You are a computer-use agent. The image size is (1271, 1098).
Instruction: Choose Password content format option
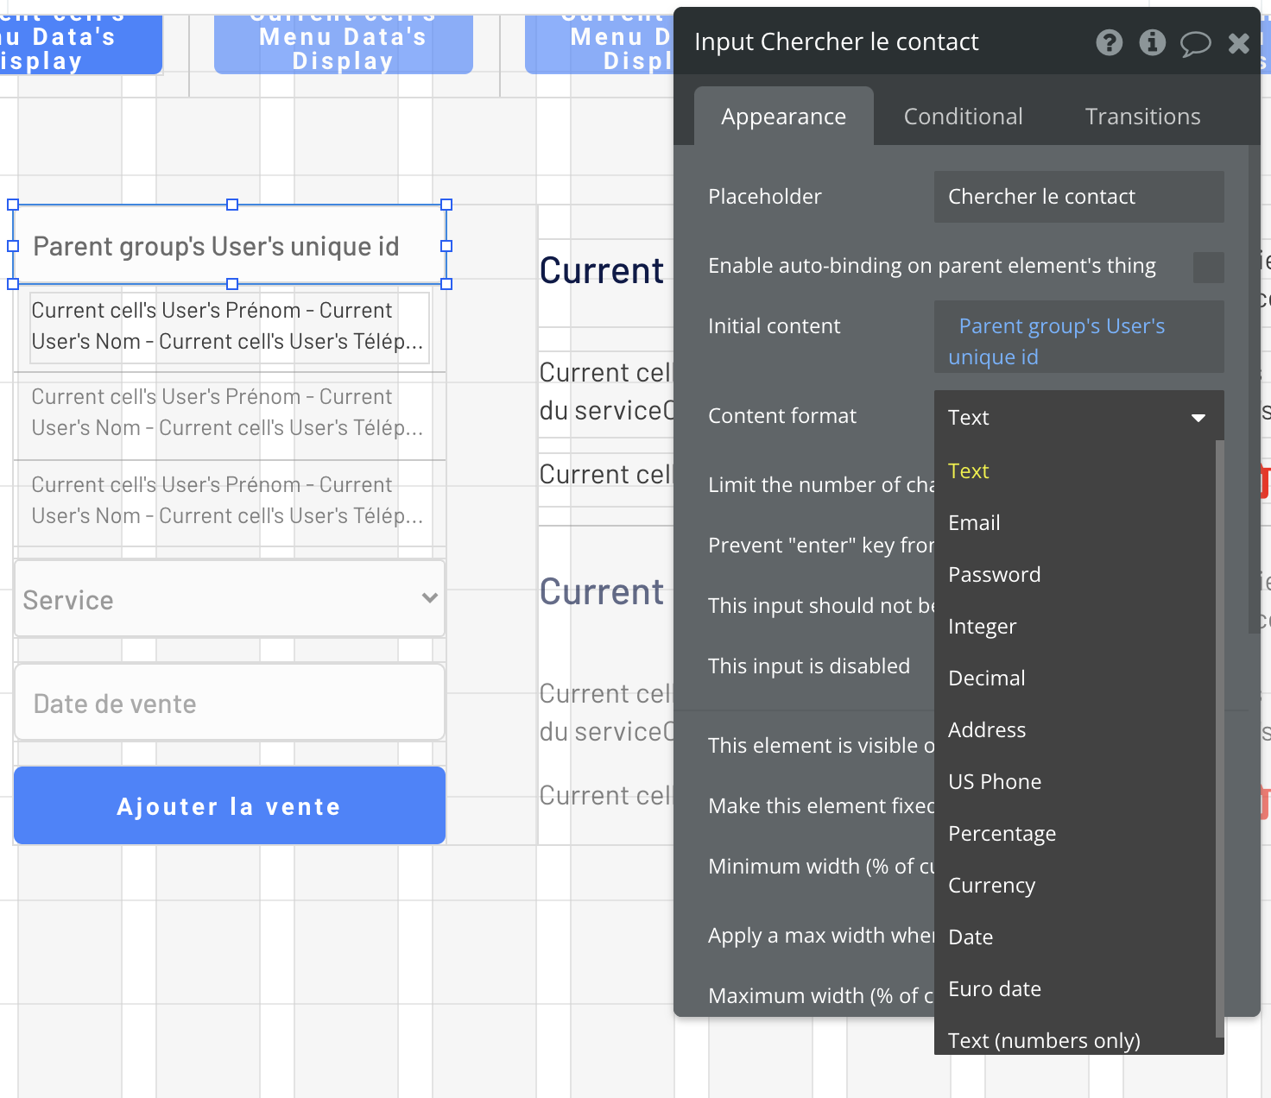[994, 575]
